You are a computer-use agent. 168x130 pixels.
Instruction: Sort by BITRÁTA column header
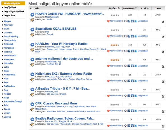[144, 8]
